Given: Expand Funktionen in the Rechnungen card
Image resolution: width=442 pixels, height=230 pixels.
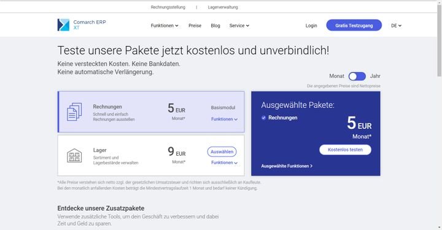Looking at the screenshot, I should click(x=225, y=119).
